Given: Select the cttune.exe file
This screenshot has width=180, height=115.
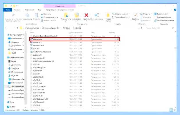Looking at the screenshot, I should point(75,42).
